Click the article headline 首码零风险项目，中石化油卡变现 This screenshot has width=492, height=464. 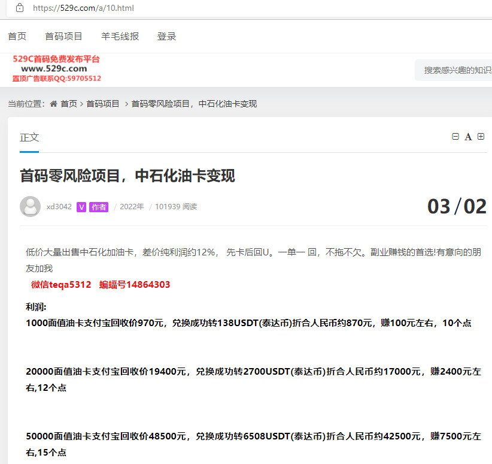pos(127,176)
